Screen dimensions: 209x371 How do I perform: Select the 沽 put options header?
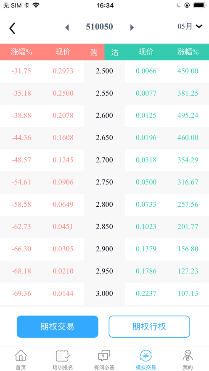point(115,52)
